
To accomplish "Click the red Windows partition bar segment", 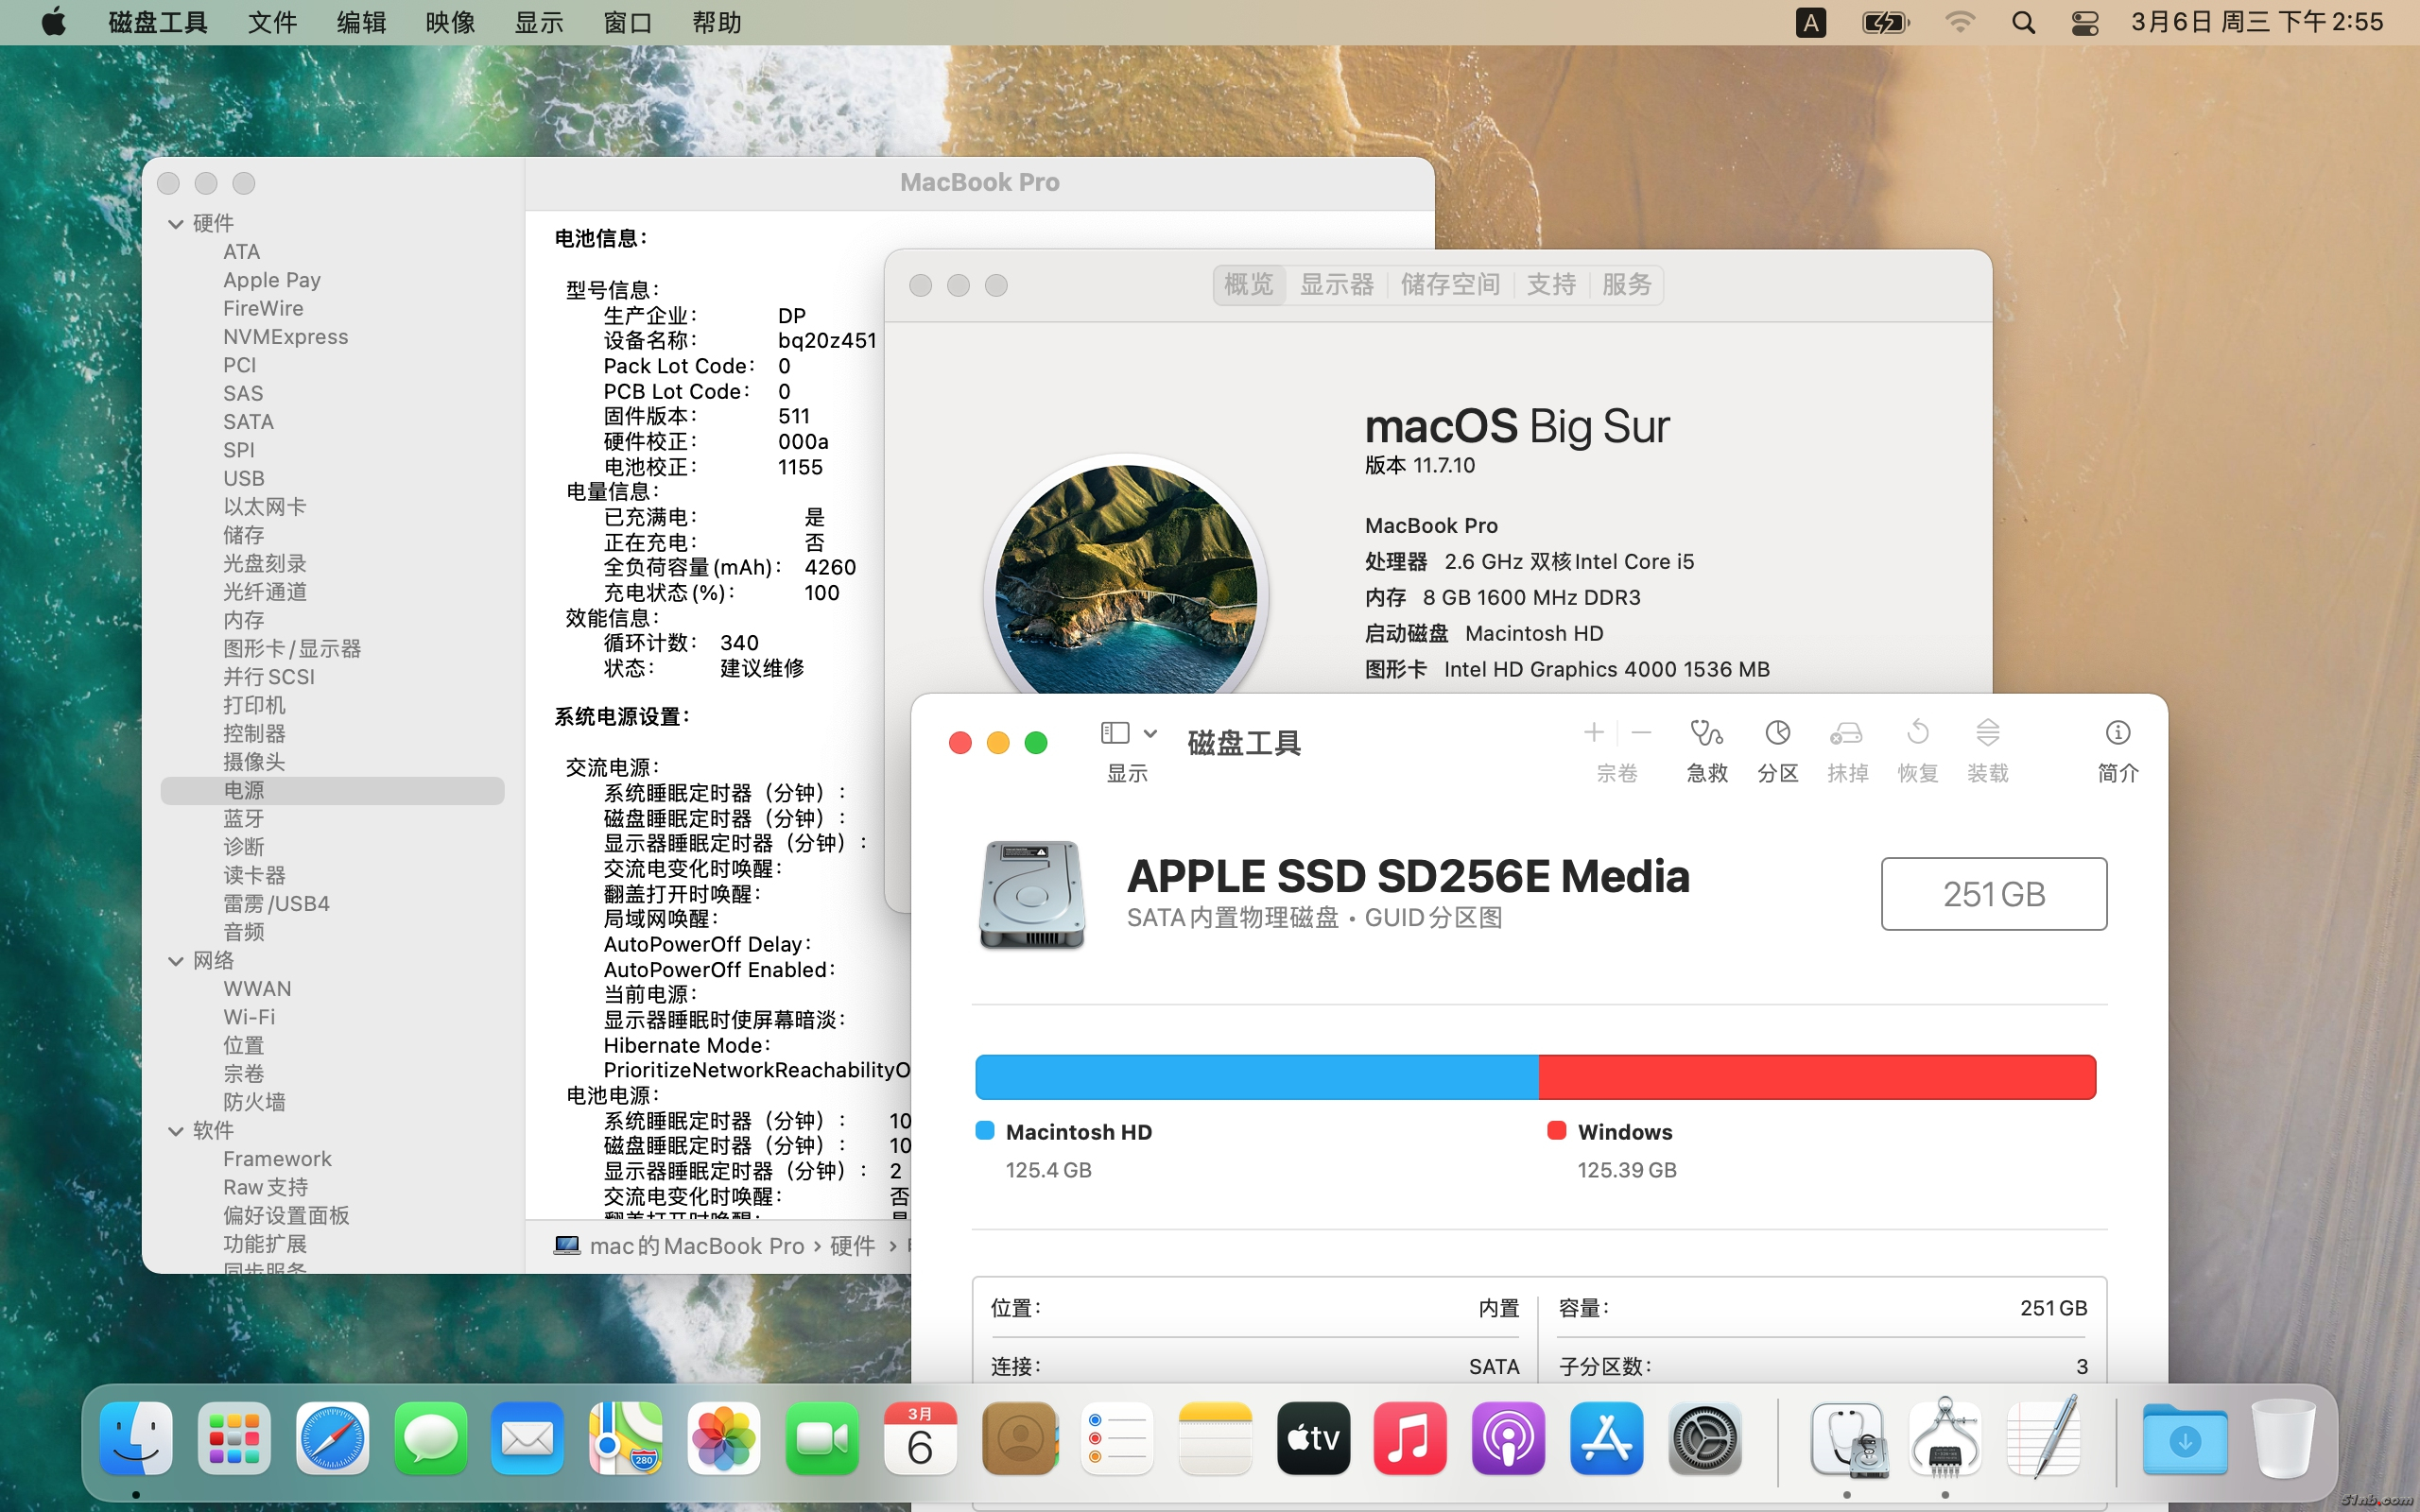I will tap(1816, 1077).
